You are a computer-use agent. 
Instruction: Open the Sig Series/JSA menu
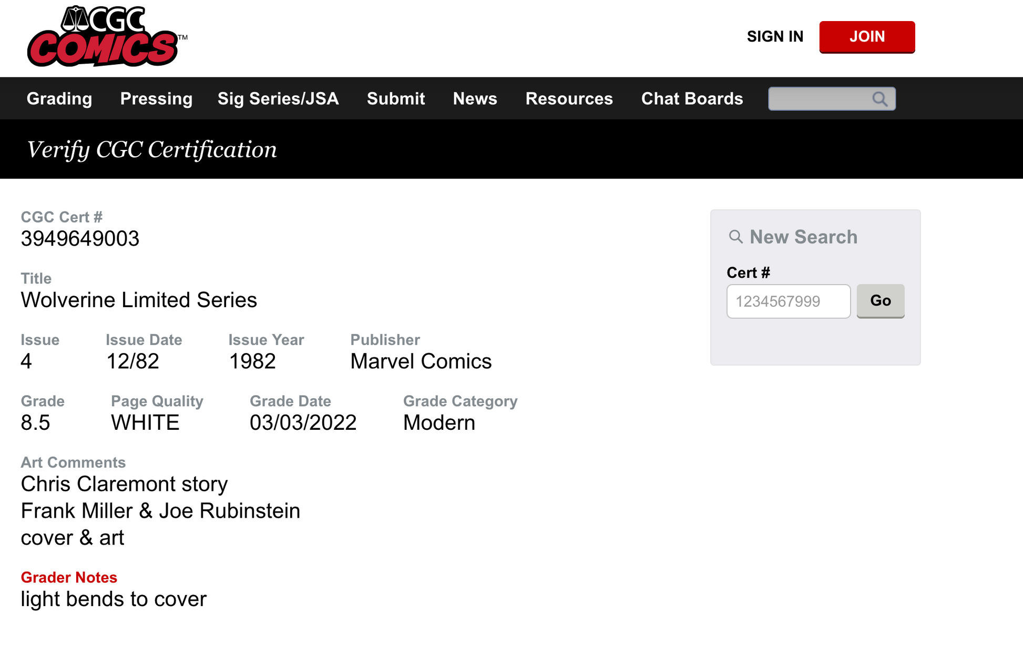[x=278, y=99]
